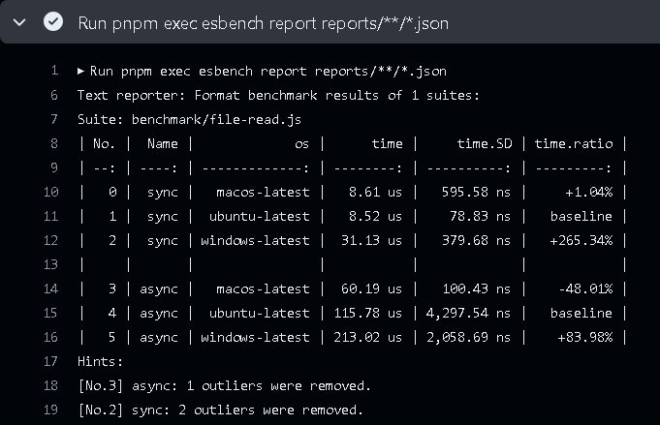This screenshot has height=425, width=660.
Task: Select line number 7 link
Action: 54,119
